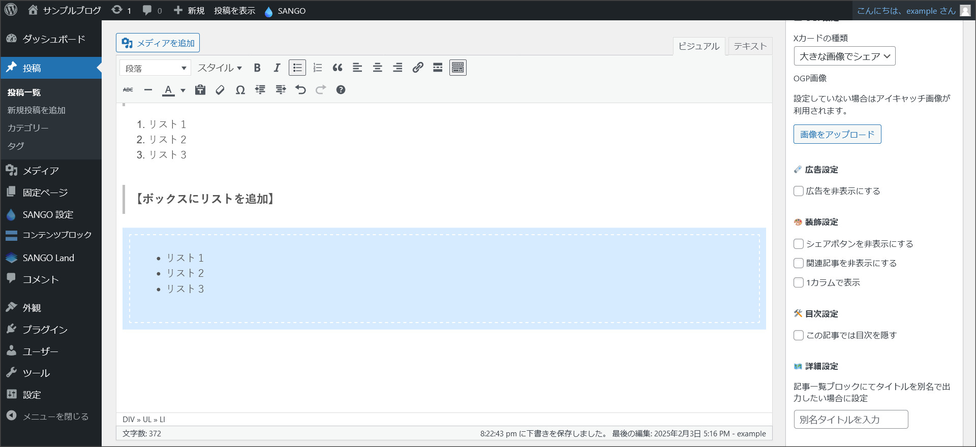
Task: Enable the 広告を非表示にする checkbox
Action: [799, 191]
